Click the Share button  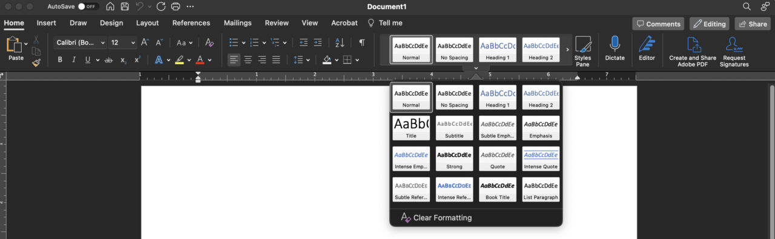click(x=753, y=24)
